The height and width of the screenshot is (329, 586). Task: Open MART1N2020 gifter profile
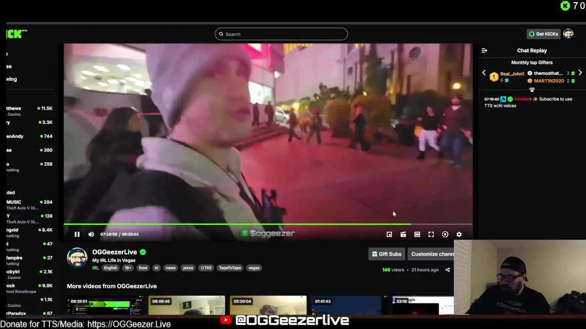pyautogui.click(x=549, y=81)
